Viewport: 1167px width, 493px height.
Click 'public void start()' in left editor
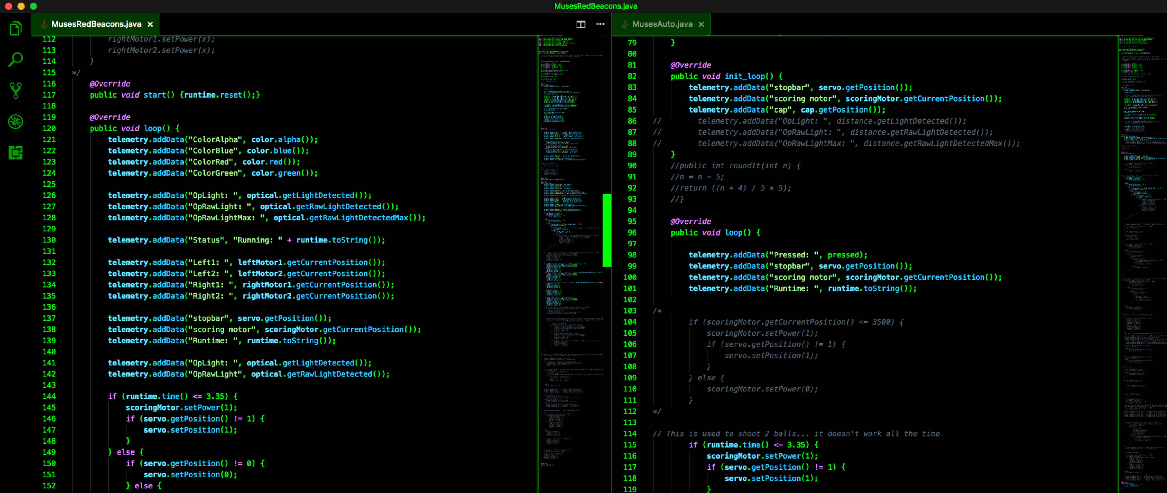coord(132,95)
